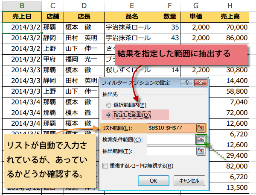
Task: Select sales cell showing 30,800
Action: point(230,70)
